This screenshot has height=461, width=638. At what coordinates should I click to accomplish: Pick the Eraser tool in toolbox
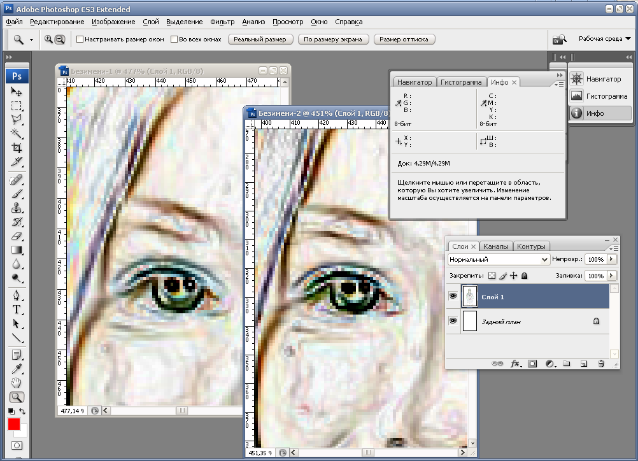[x=17, y=236]
